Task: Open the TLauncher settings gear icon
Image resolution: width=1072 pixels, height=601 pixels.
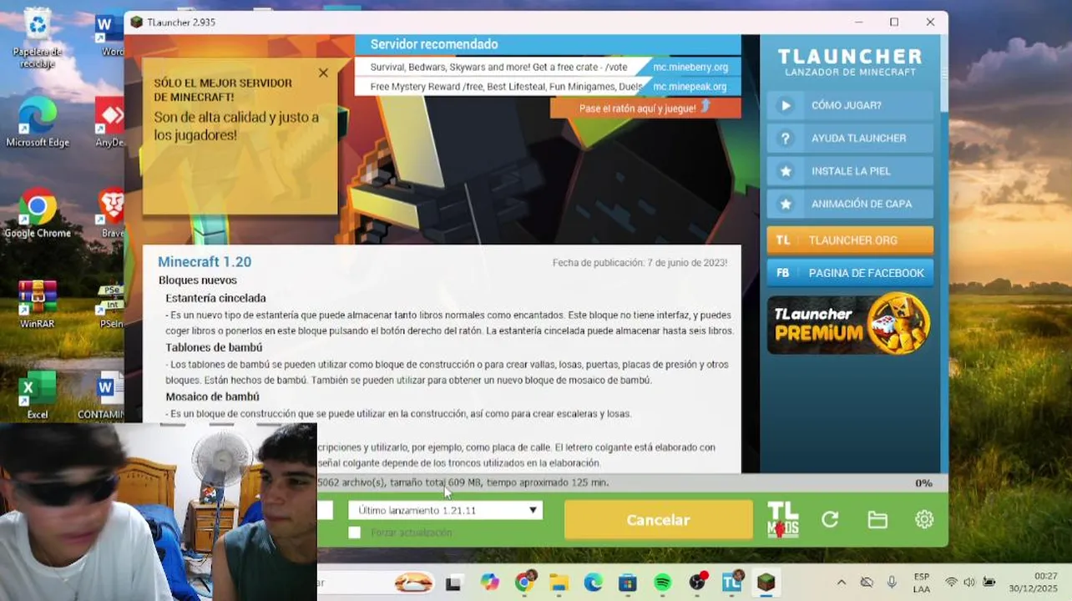Action: coord(924,519)
